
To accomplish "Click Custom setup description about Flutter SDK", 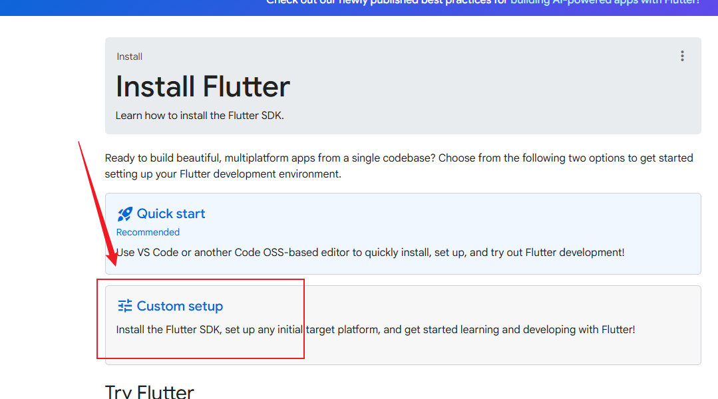I will [375, 329].
